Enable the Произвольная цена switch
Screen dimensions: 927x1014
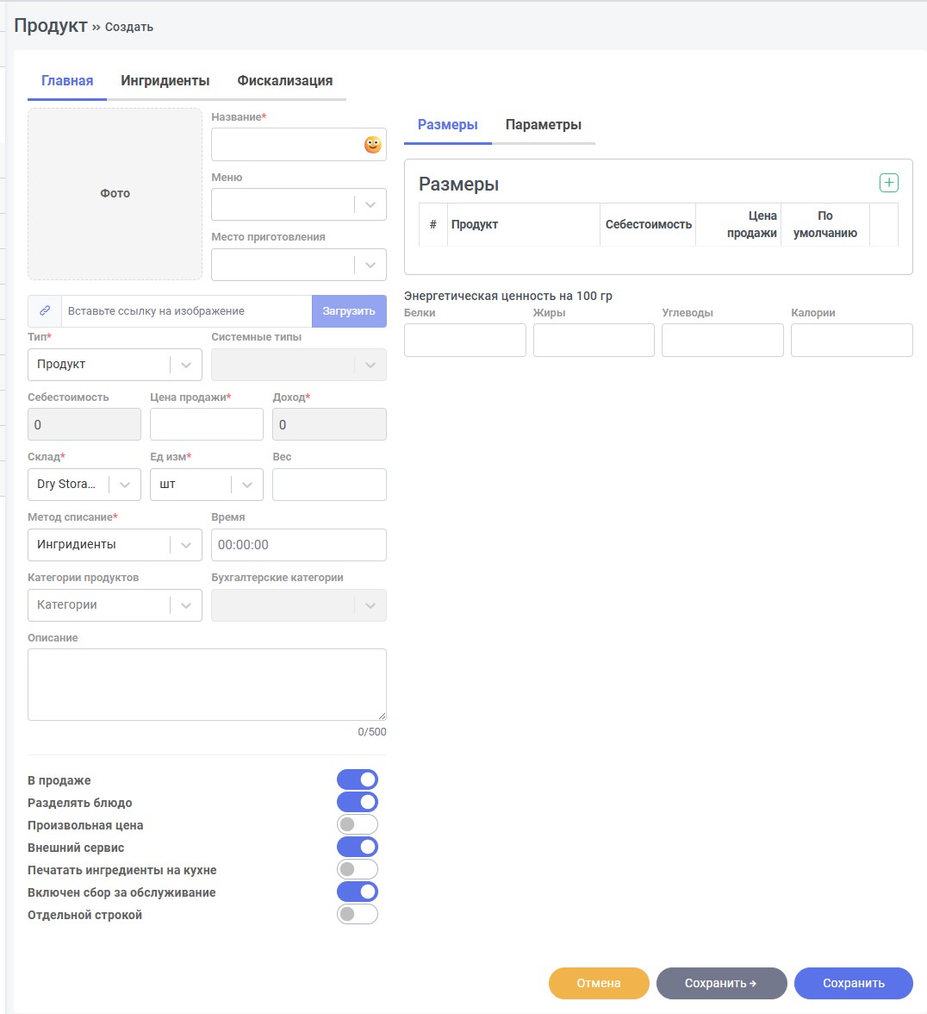[358, 824]
